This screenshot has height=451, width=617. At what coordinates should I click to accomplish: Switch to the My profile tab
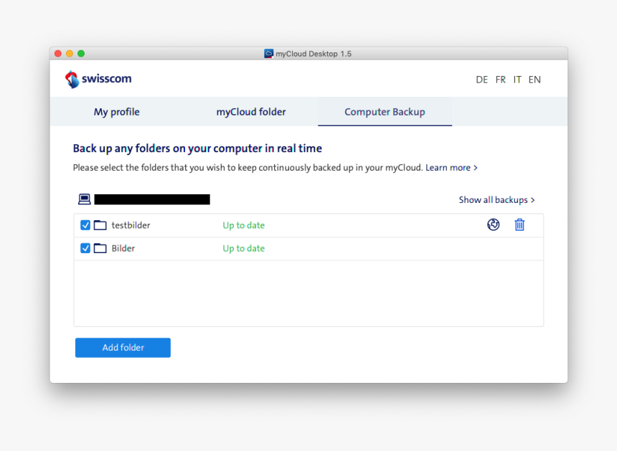[x=116, y=112]
